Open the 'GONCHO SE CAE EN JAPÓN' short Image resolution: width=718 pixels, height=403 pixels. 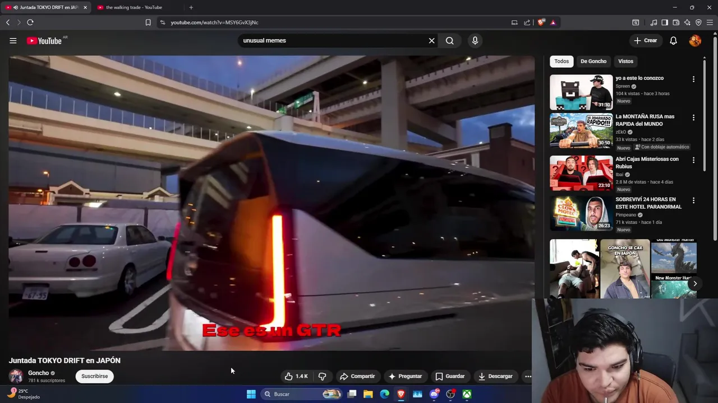(625, 269)
